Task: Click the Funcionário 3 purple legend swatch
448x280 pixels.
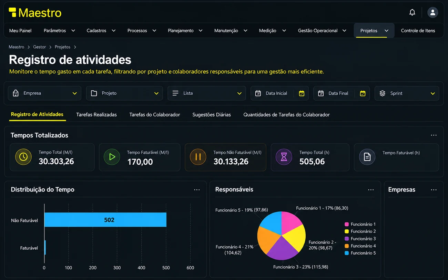Action: pyautogui.click(x=347, y=239)
